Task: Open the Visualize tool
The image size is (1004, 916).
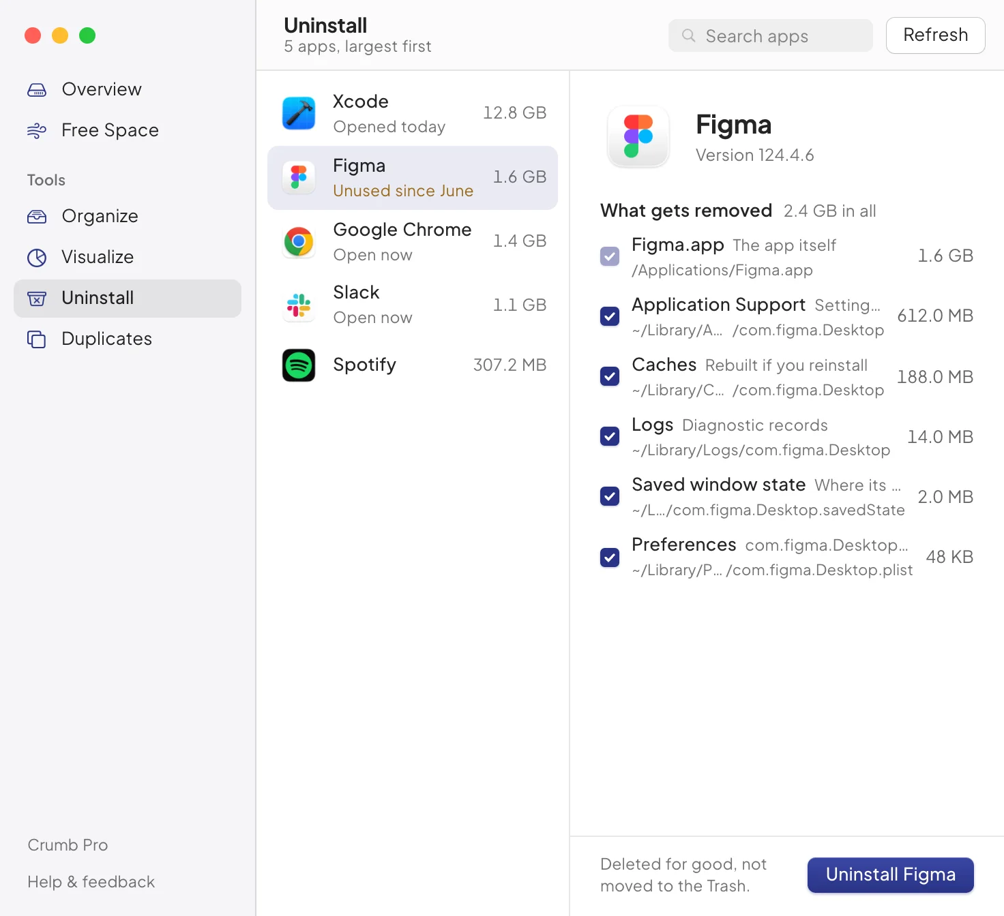Action: pyautogui.click(x=128, y=258)
